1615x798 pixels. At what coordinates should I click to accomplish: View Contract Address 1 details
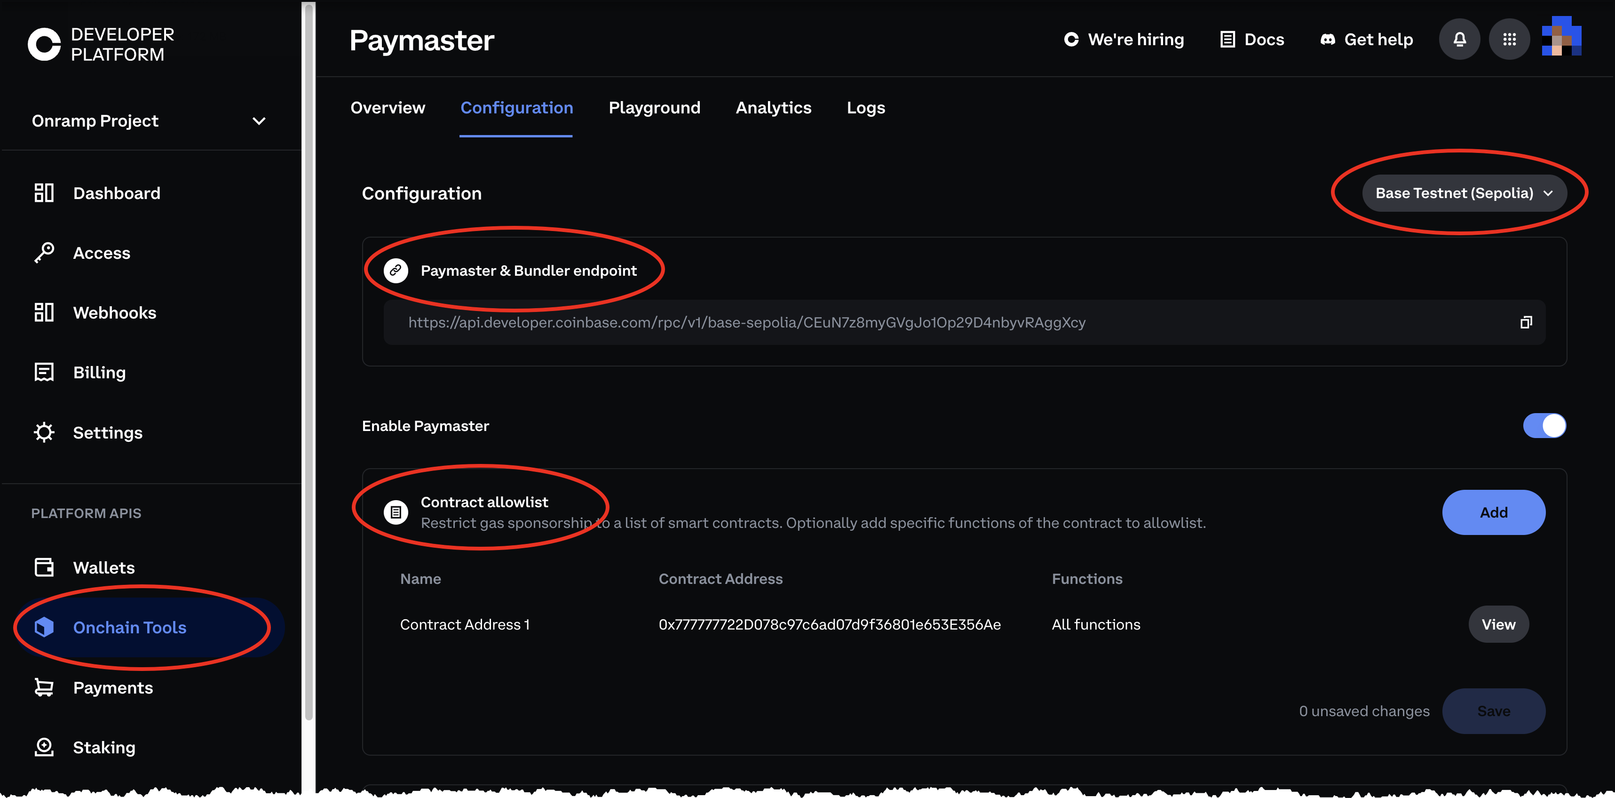[x=1498, y=624]
